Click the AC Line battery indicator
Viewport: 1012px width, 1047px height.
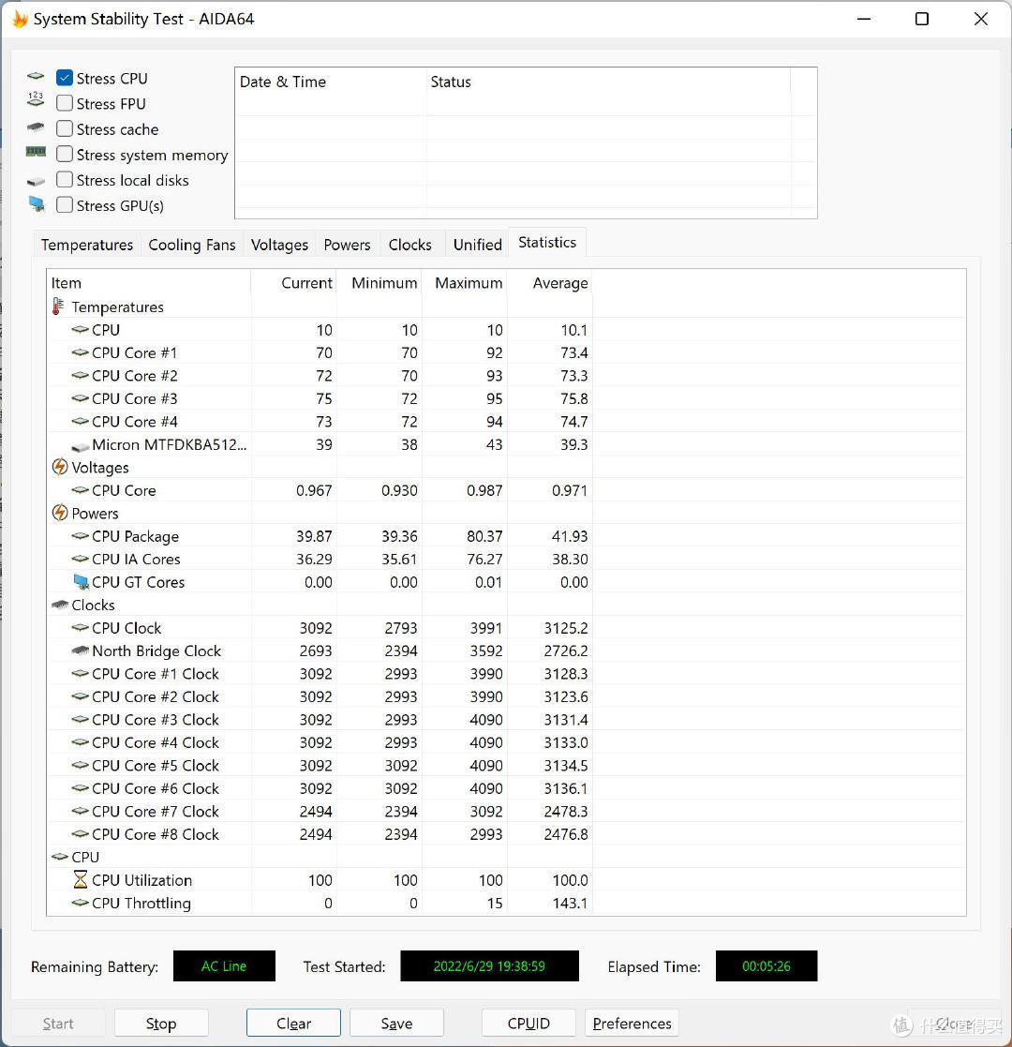pos(224,965)
